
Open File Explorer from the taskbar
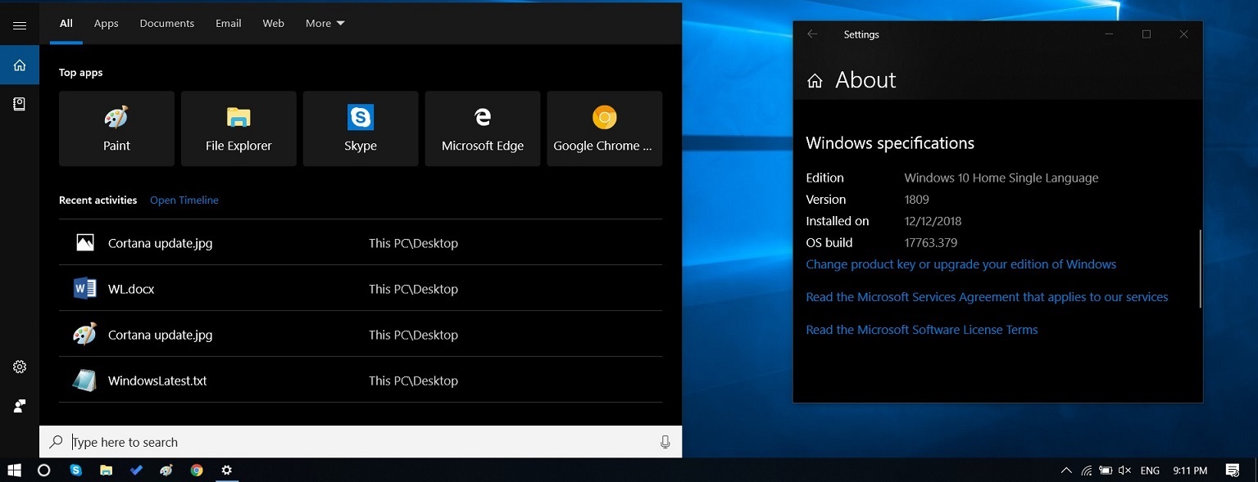pos(106,471)
